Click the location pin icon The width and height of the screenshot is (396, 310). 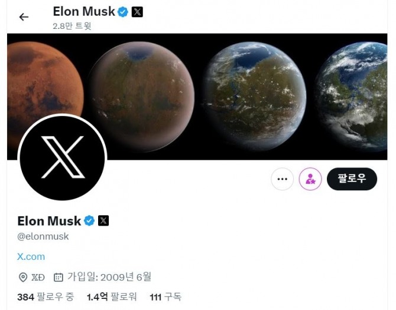[x=23, y=277]
